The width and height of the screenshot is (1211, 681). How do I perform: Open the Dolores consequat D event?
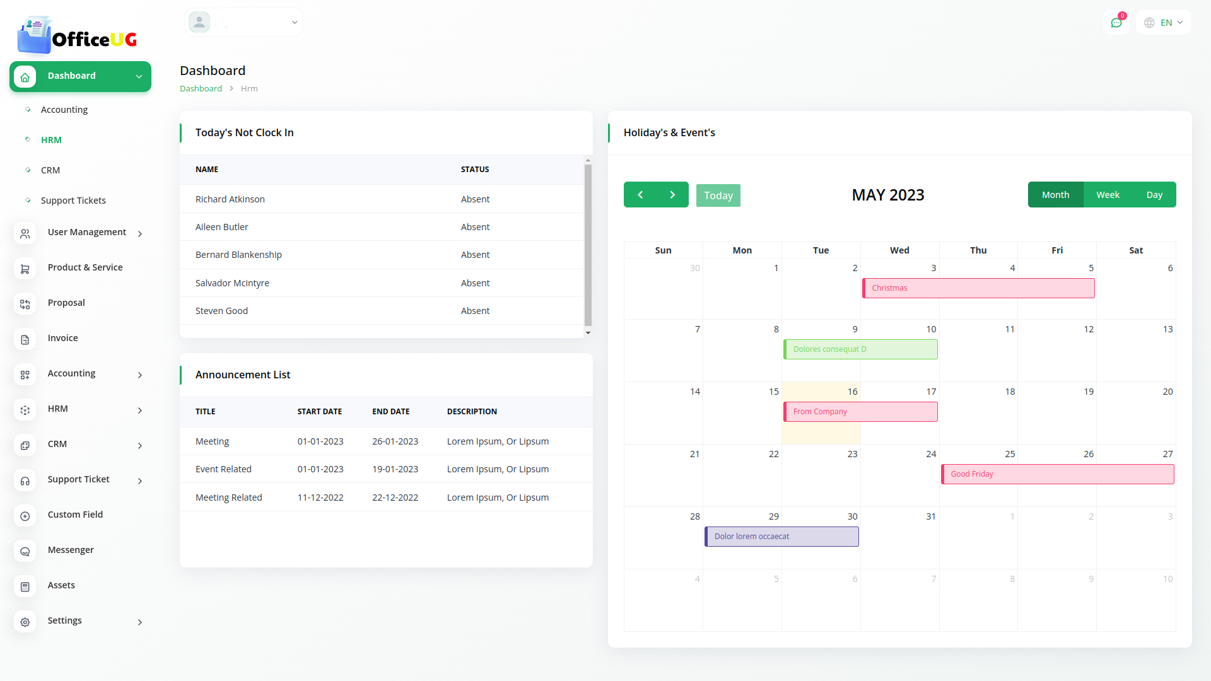(x=860, y=349)
